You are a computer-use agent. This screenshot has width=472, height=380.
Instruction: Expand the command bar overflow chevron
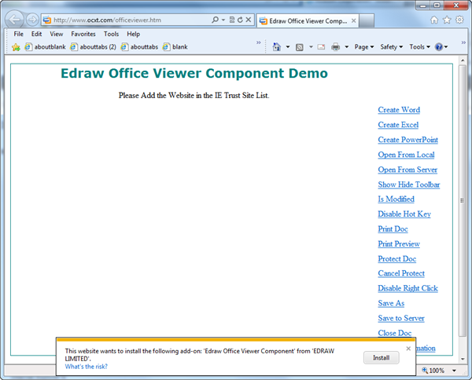point(463,42)
